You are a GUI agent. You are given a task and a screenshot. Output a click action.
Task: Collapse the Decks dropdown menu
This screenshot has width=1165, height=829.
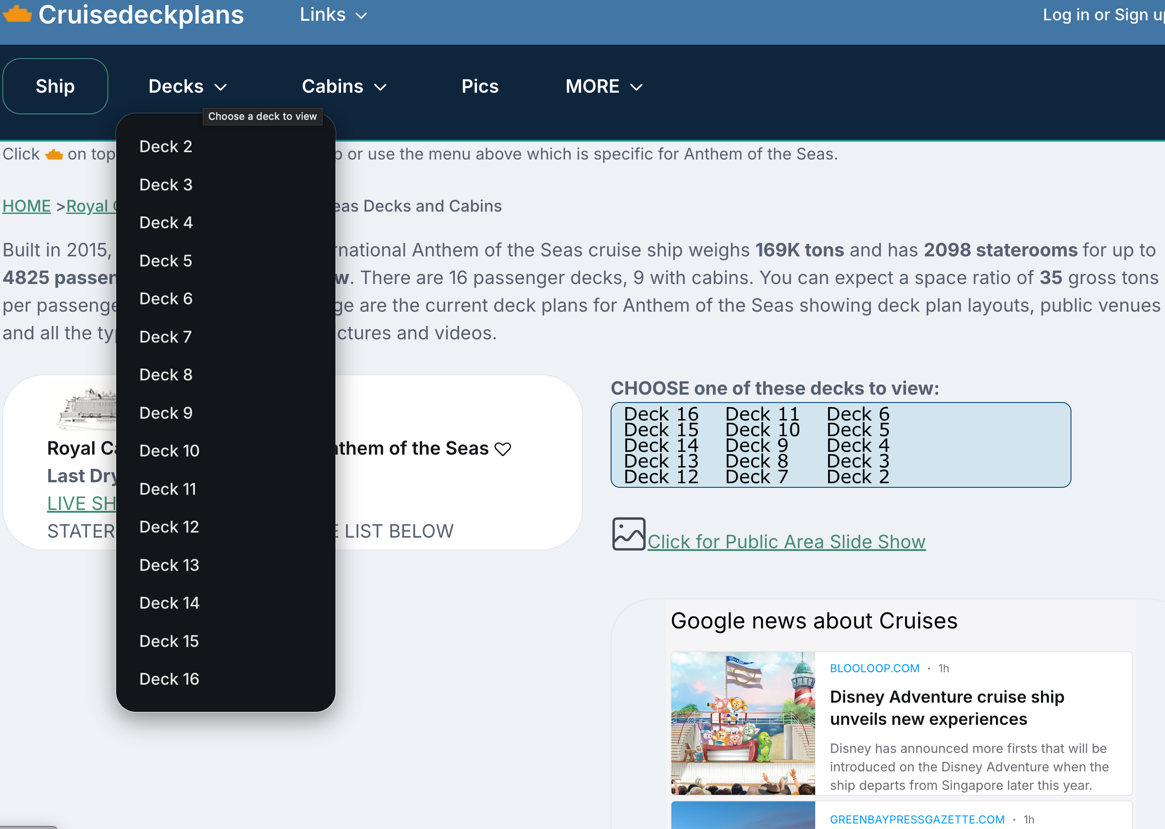187,86
